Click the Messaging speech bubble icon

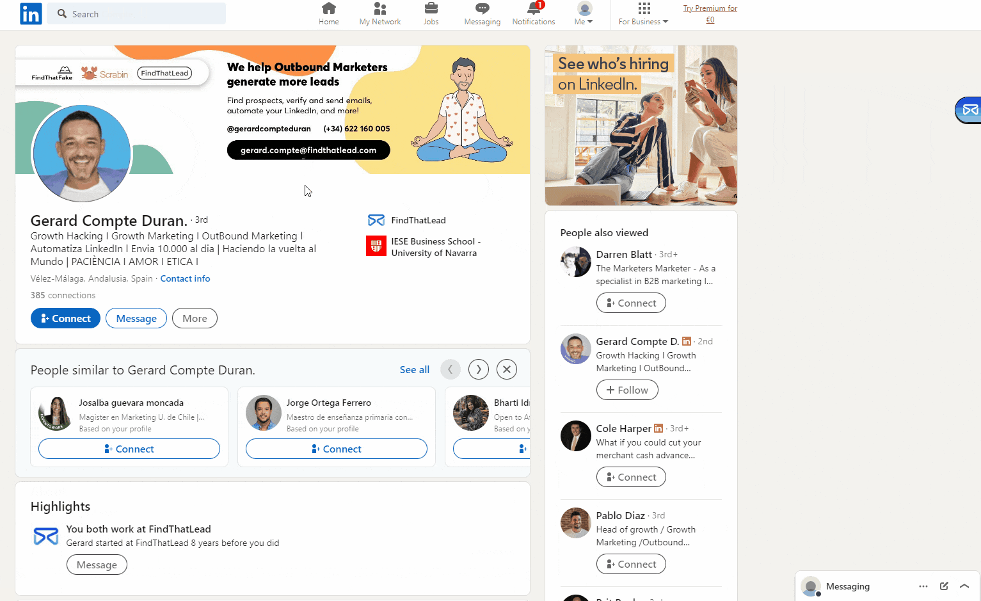[482, 10]
